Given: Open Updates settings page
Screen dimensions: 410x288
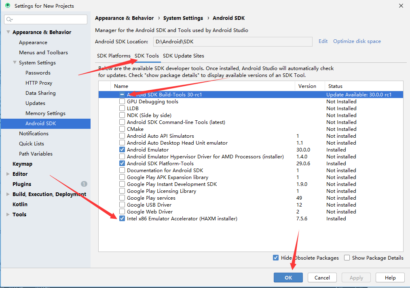Looking at the screenshot, I should pos(35,103).
